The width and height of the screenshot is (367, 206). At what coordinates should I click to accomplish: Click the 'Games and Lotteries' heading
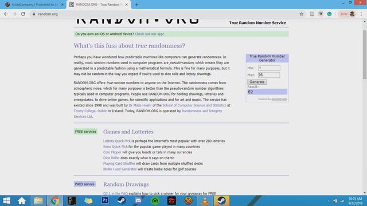(x=128, y=132)
